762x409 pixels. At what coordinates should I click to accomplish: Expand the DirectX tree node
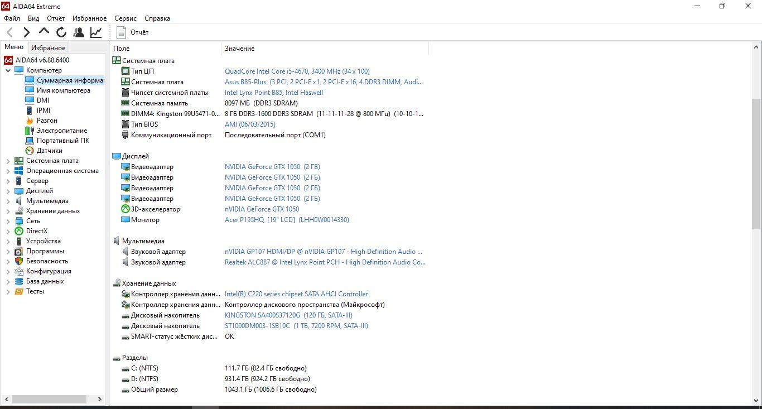click(8, 231)
